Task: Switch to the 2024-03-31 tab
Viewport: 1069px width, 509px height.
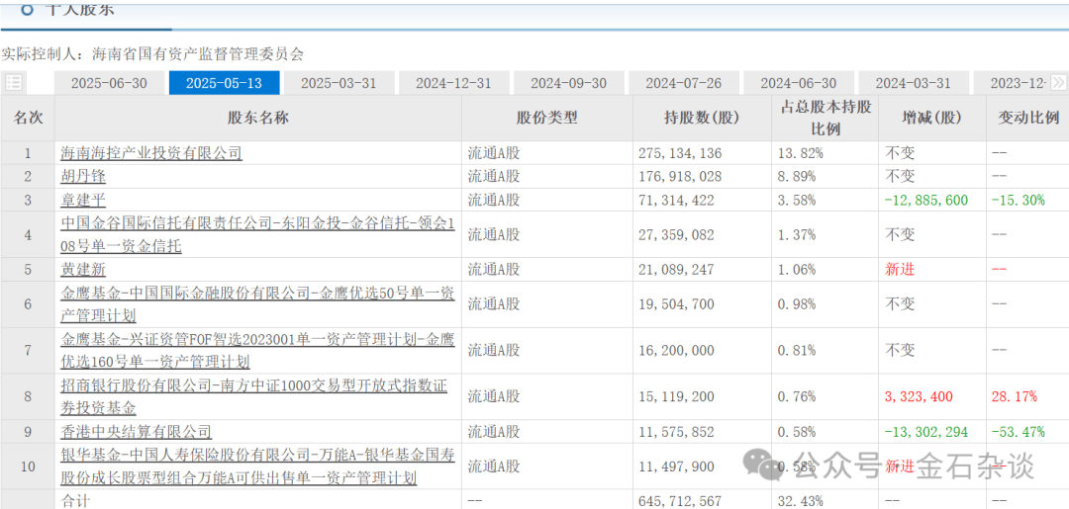Action: pyautogui.click(x=913, y=83)
